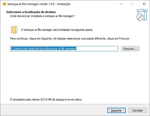Continue to the next step with Seguinte

[x=116, y=110]
